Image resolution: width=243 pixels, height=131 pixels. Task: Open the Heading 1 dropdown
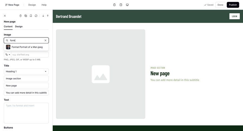point(26,71)
